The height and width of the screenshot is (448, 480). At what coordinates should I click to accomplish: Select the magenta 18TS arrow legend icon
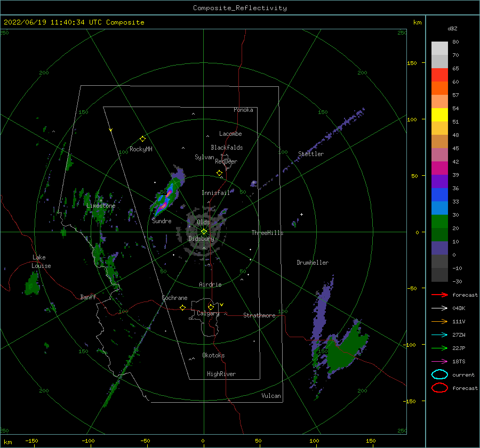[x=439, y=362]
